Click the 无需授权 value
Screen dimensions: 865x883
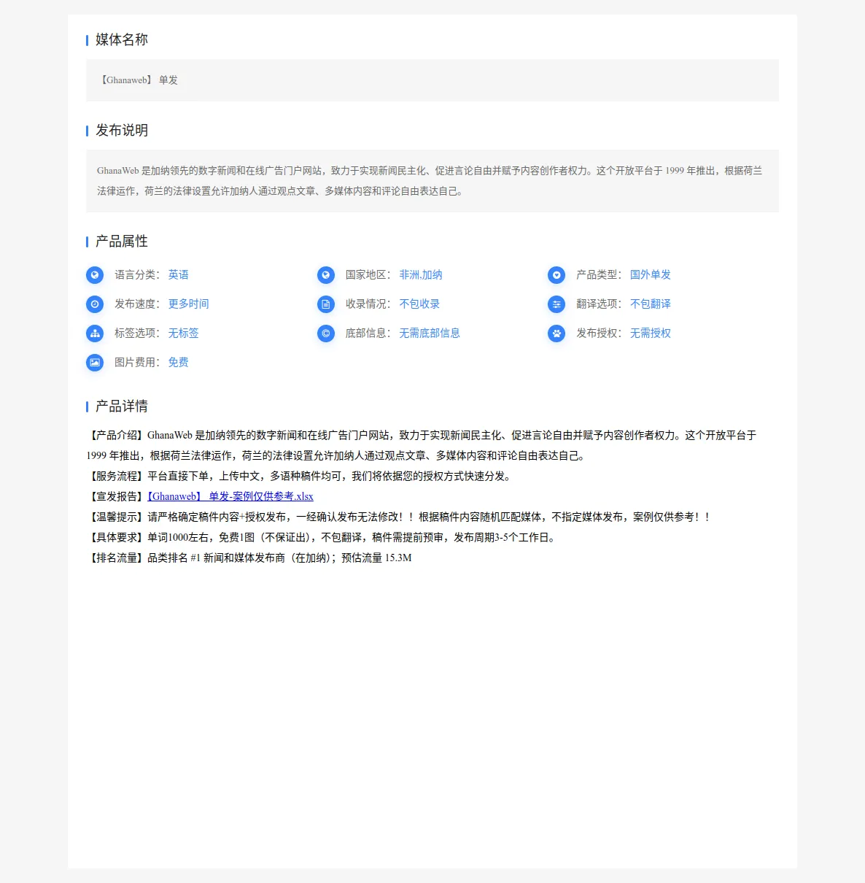(651, 333)
